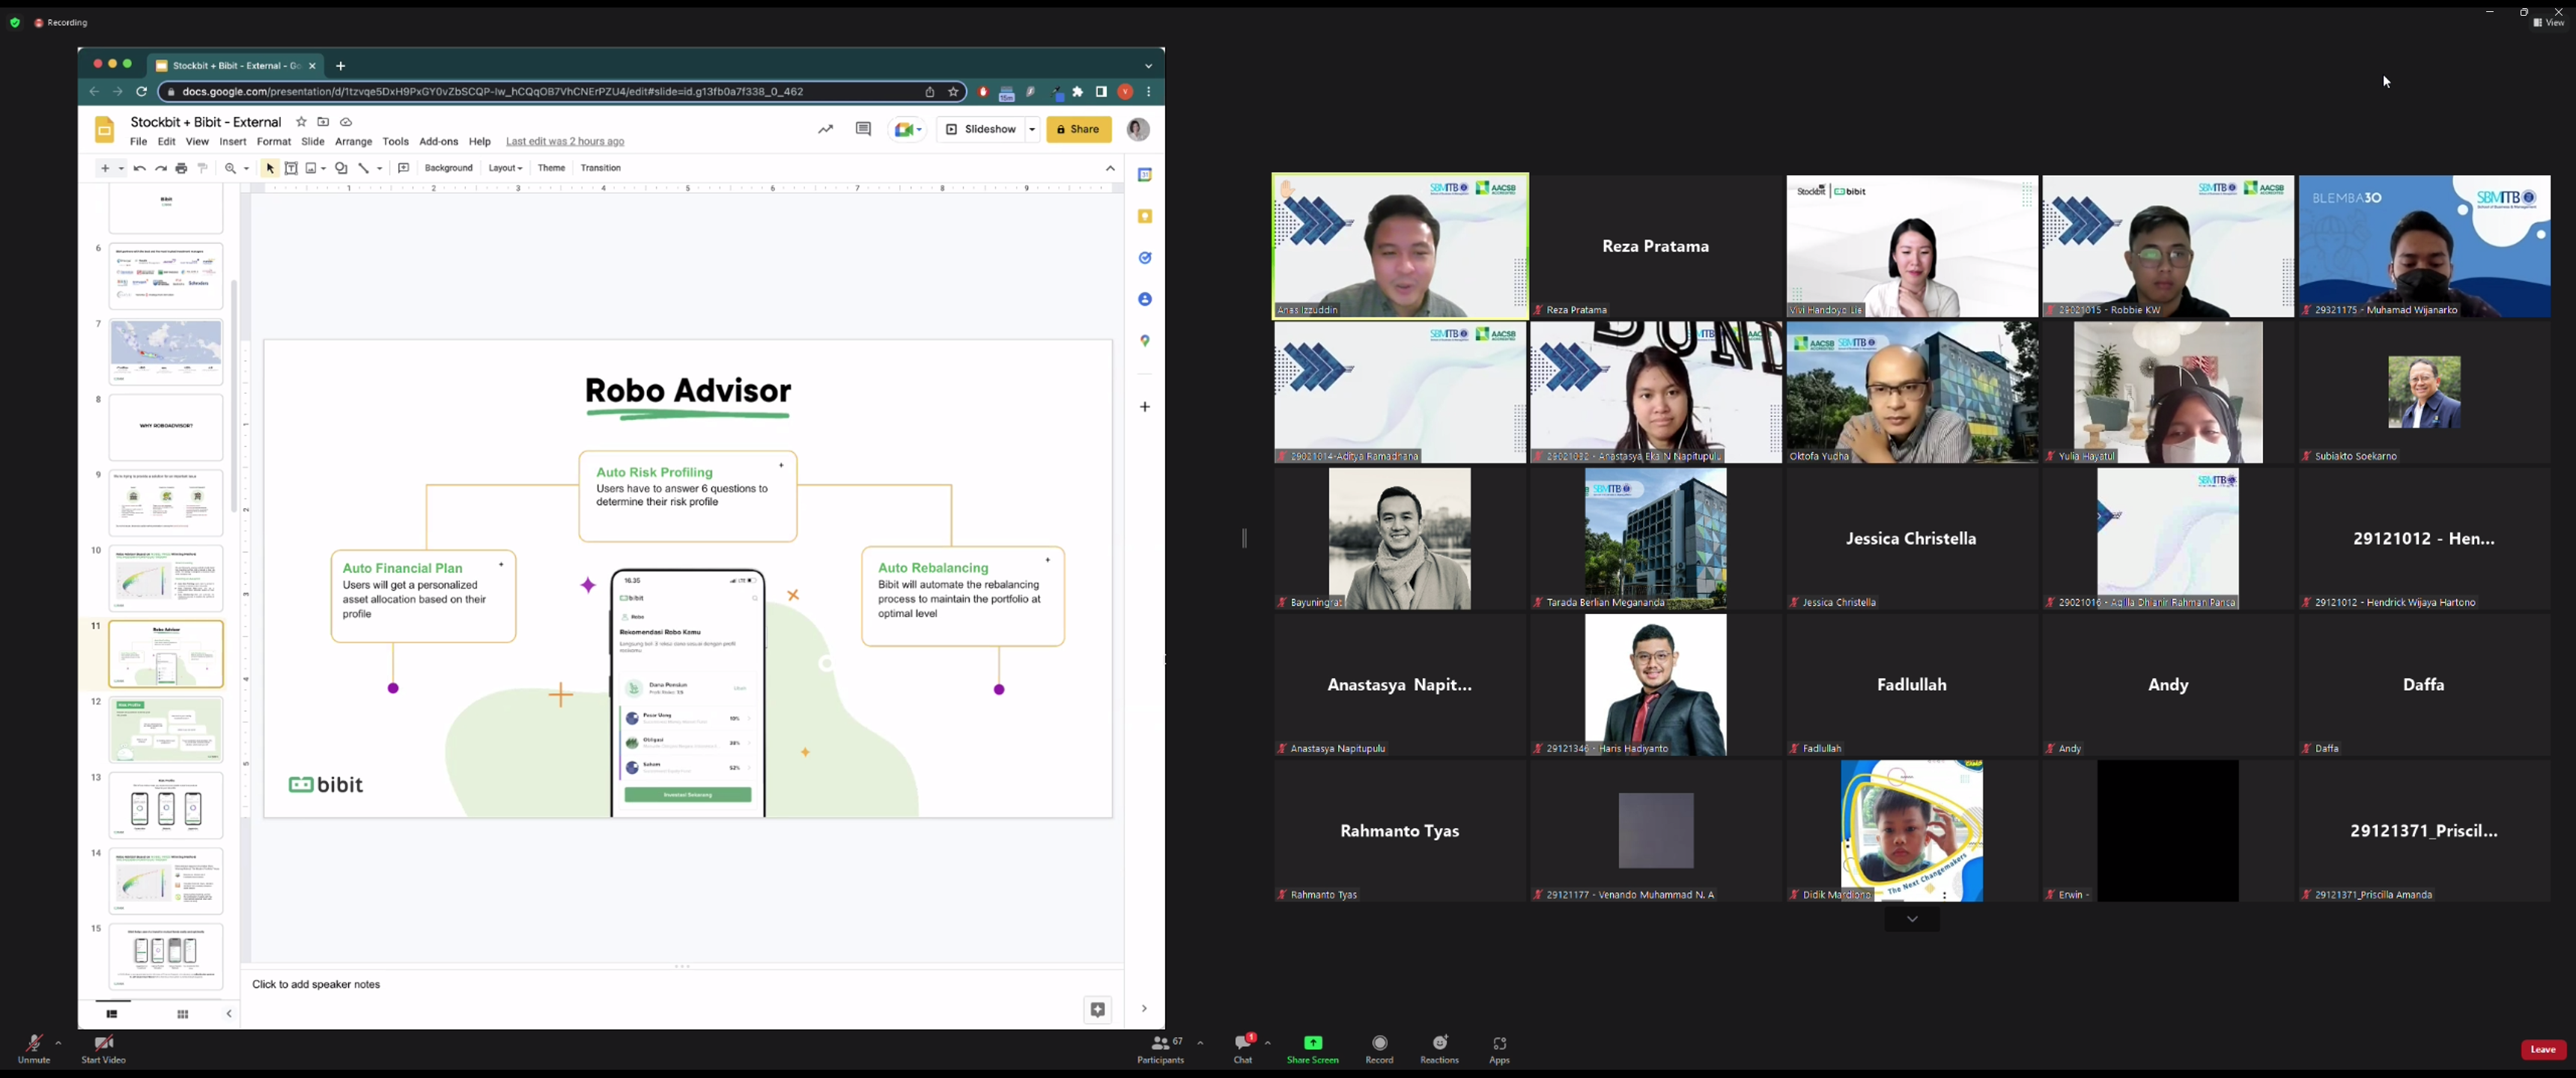Click the move to folder icon
2576x1078 pixels.
pyautogui.click(x=323, y=122)
